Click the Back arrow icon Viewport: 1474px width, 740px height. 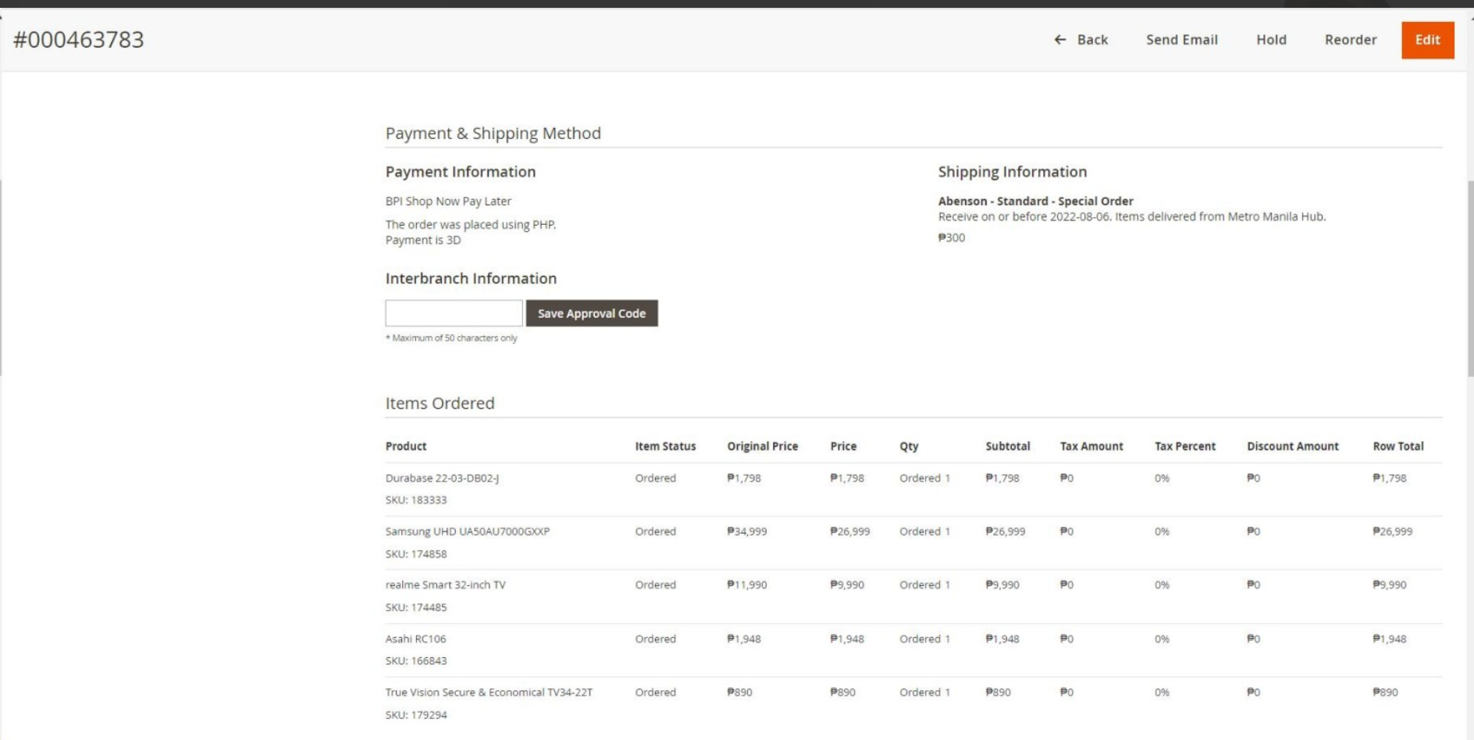1059,40
